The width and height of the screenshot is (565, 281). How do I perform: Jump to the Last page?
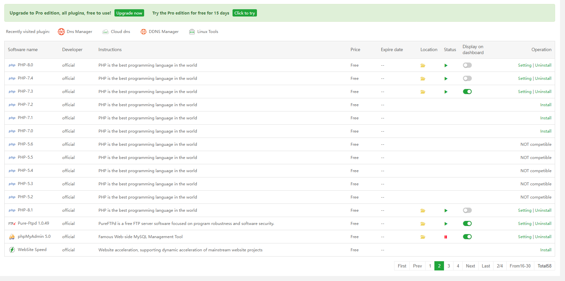[486, 266]
